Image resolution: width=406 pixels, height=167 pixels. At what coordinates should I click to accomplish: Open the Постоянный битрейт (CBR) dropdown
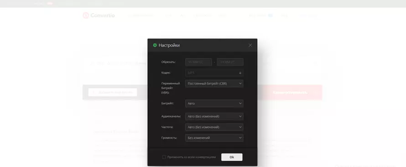214,84
